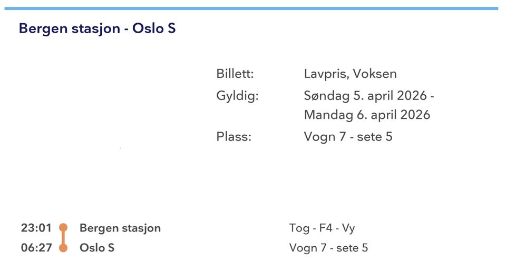506x272 pixels.
Task: Click the Søndag 5. april 2026 date
Action: 369,96
